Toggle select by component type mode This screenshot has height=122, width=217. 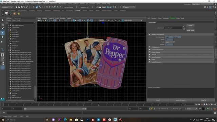point(40,7)
